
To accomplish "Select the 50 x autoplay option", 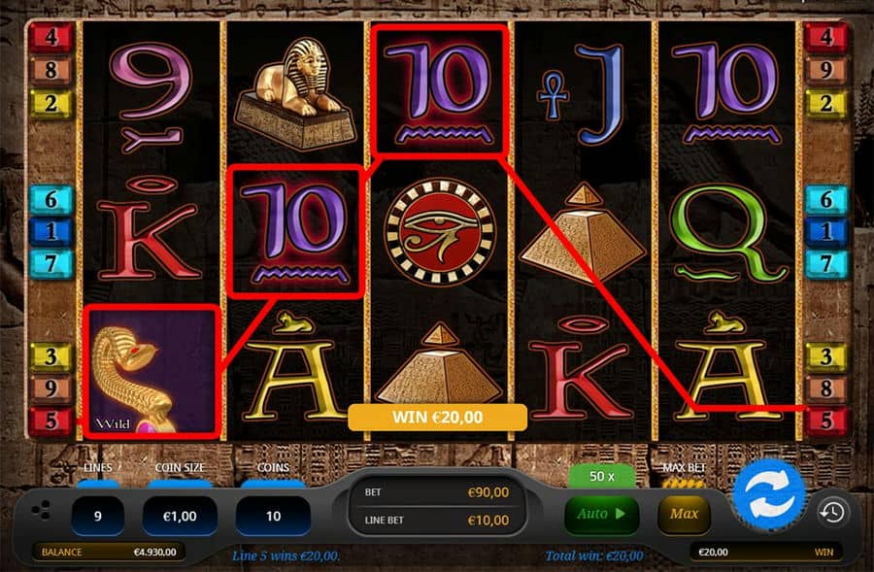I will point(602,476).
